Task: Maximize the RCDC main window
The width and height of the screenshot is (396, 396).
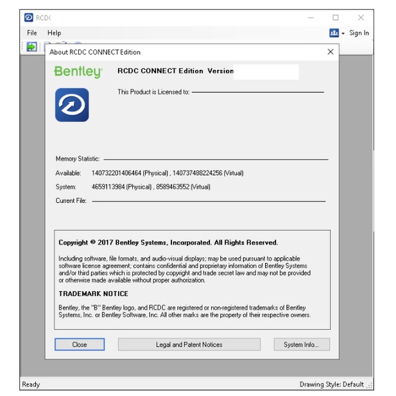Action: 335,17
